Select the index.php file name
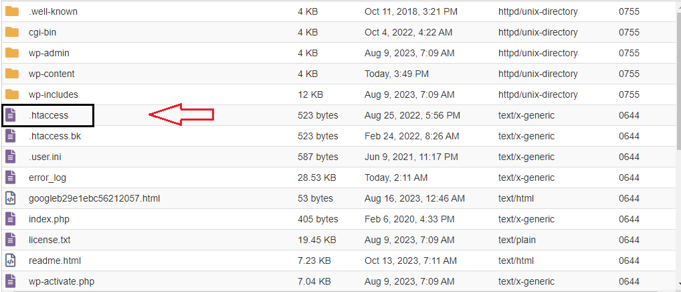Viewport: 681px width, 292px height. pyautogui.click(x=49, y=220)
